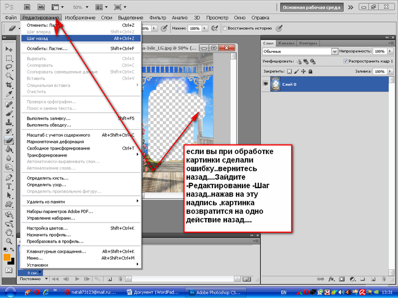Toggle lock image pixels brush icon

296,72
